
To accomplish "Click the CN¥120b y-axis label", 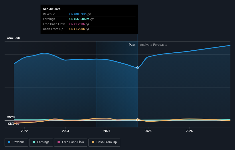I will (x=13, y=38).
